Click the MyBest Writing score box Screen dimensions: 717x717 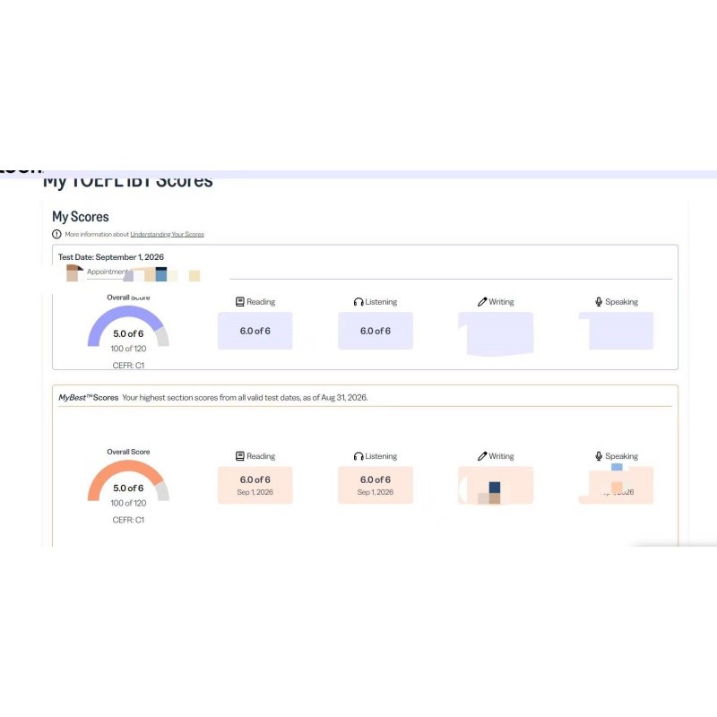tap(496, 485)
